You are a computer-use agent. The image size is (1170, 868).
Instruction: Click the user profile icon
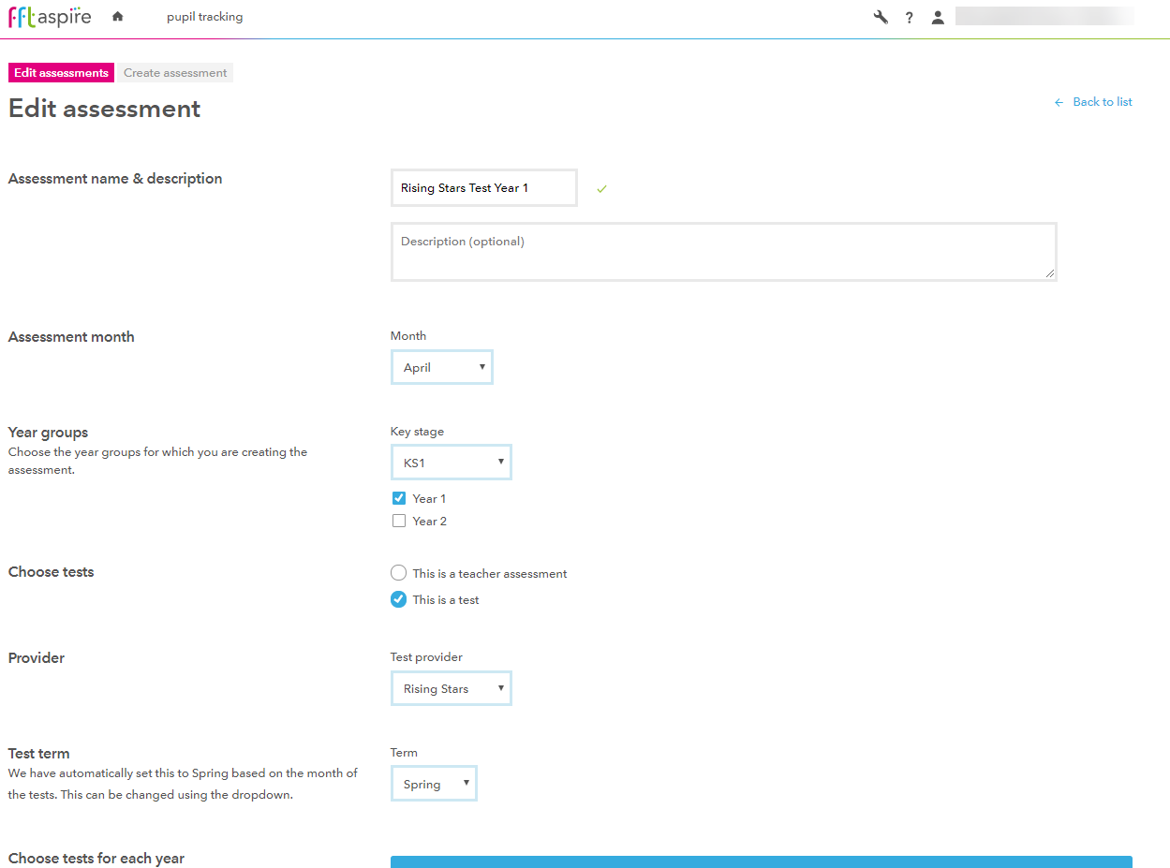pos(938,16)
